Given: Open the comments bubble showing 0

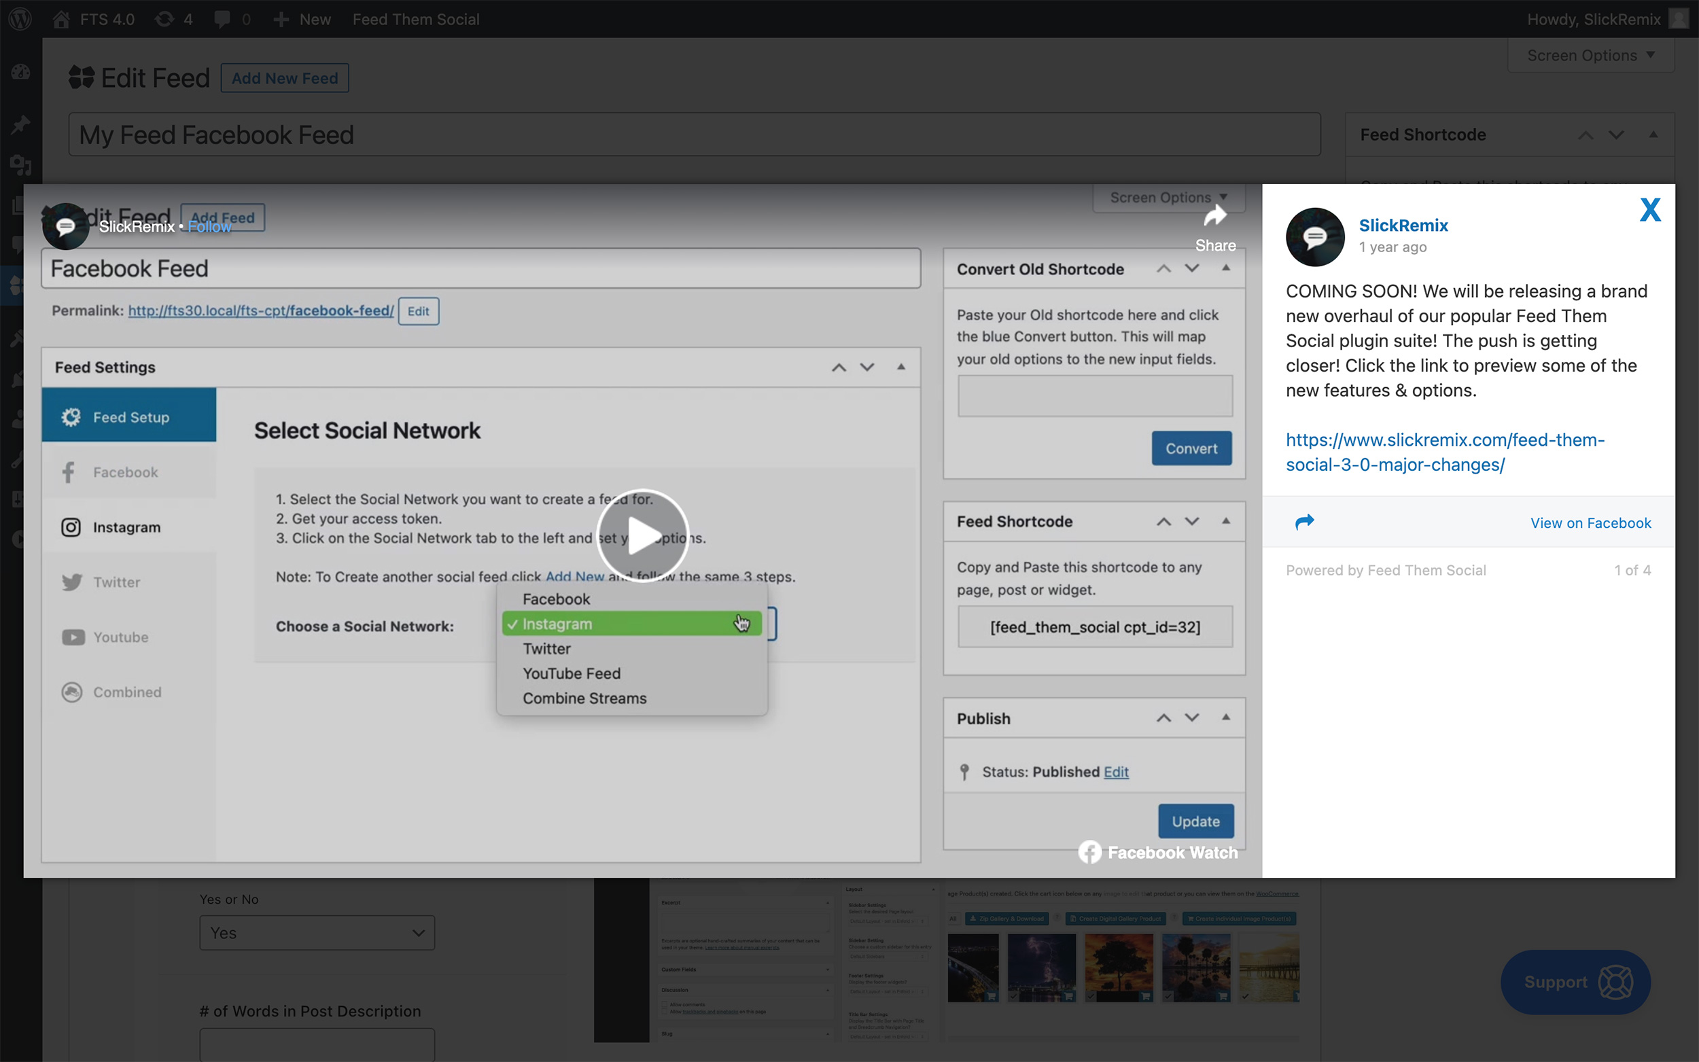Looking at the screenshot, I should coord(232,19).
